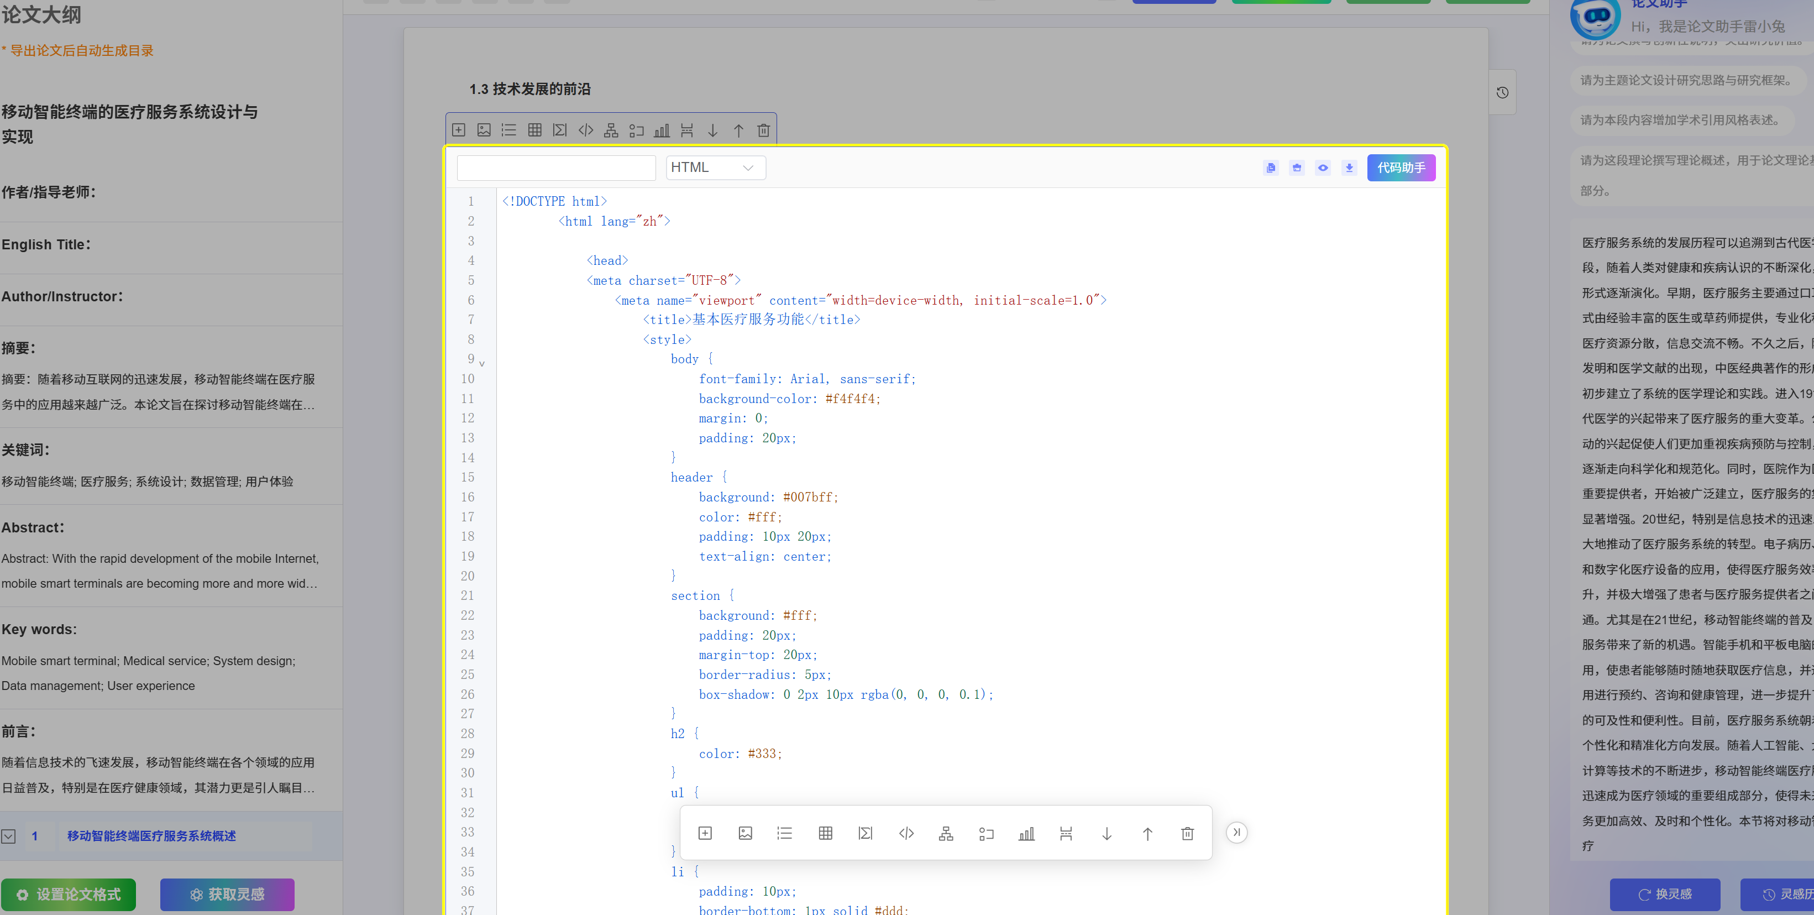Toggle the checkbox beside outline chapter 1
This screenshot has height=915, width=1814.
[x=8, y=836]
